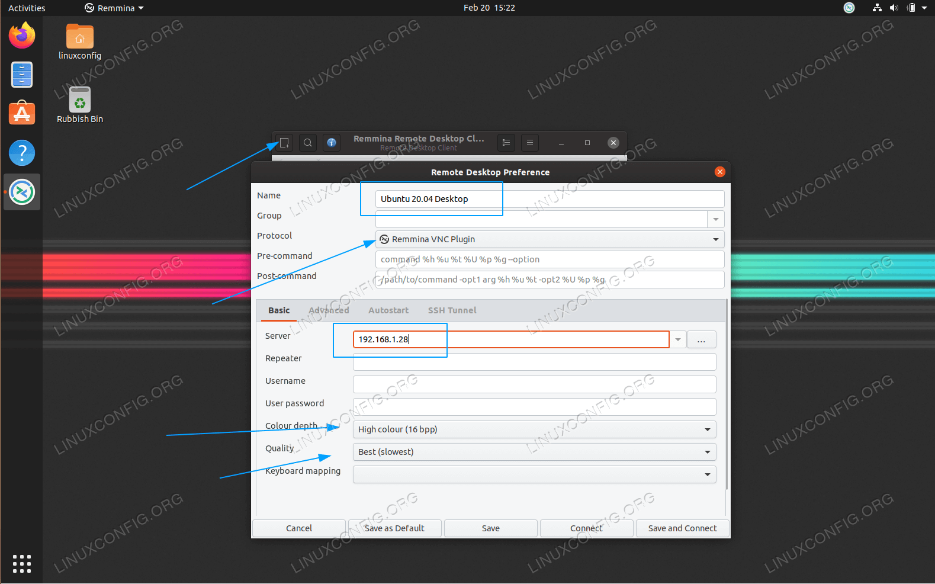Select the Basic tab
935x584 pixels.
coord(279,310)
